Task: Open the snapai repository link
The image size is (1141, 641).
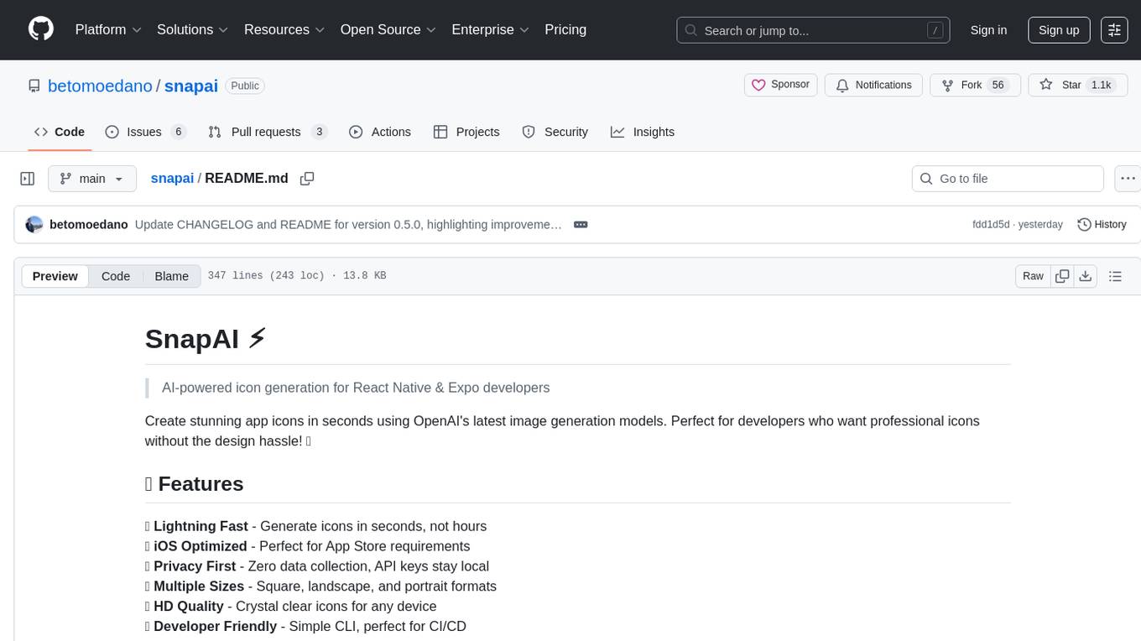Action: [x=191, y=86]
